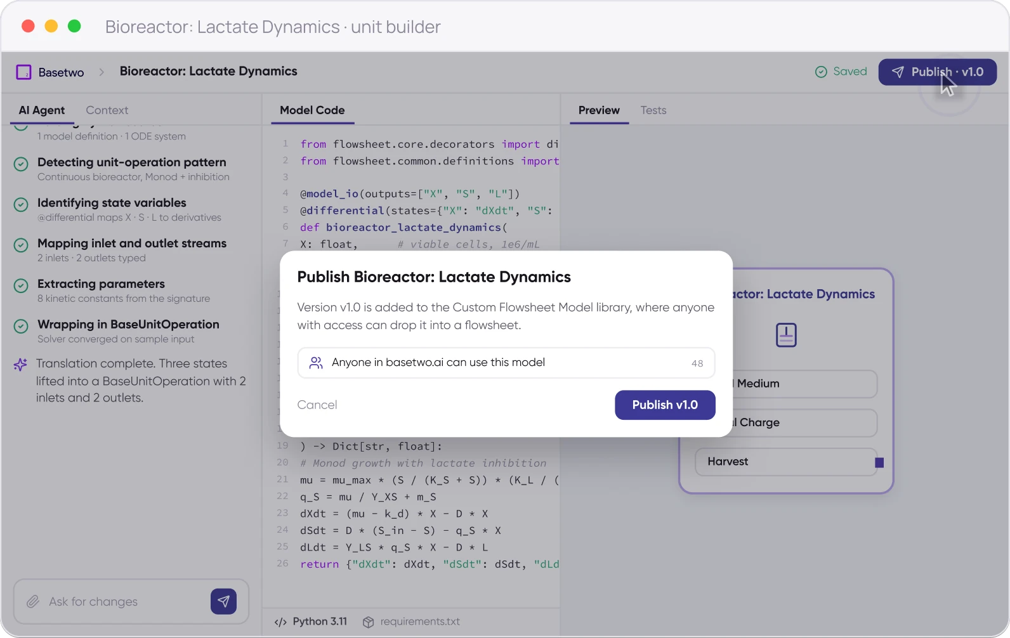
Task: Click the Lactate Dynamics preview card title
Action: click(x=804, y=294)
